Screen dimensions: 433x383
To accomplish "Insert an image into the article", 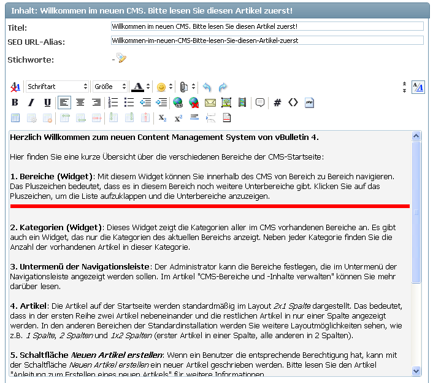I will click(x=226, y=103).
